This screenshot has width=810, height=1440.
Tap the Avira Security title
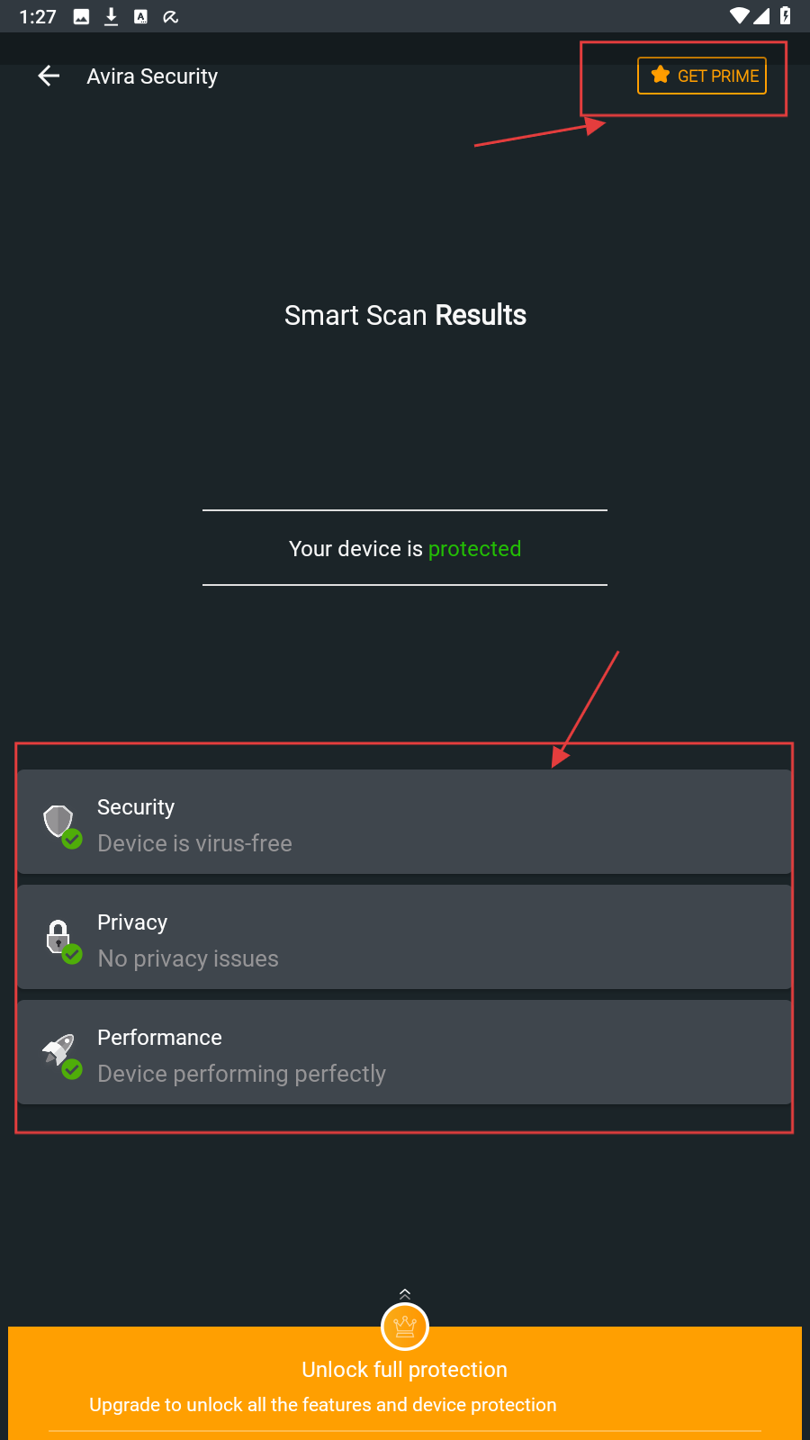152,76
